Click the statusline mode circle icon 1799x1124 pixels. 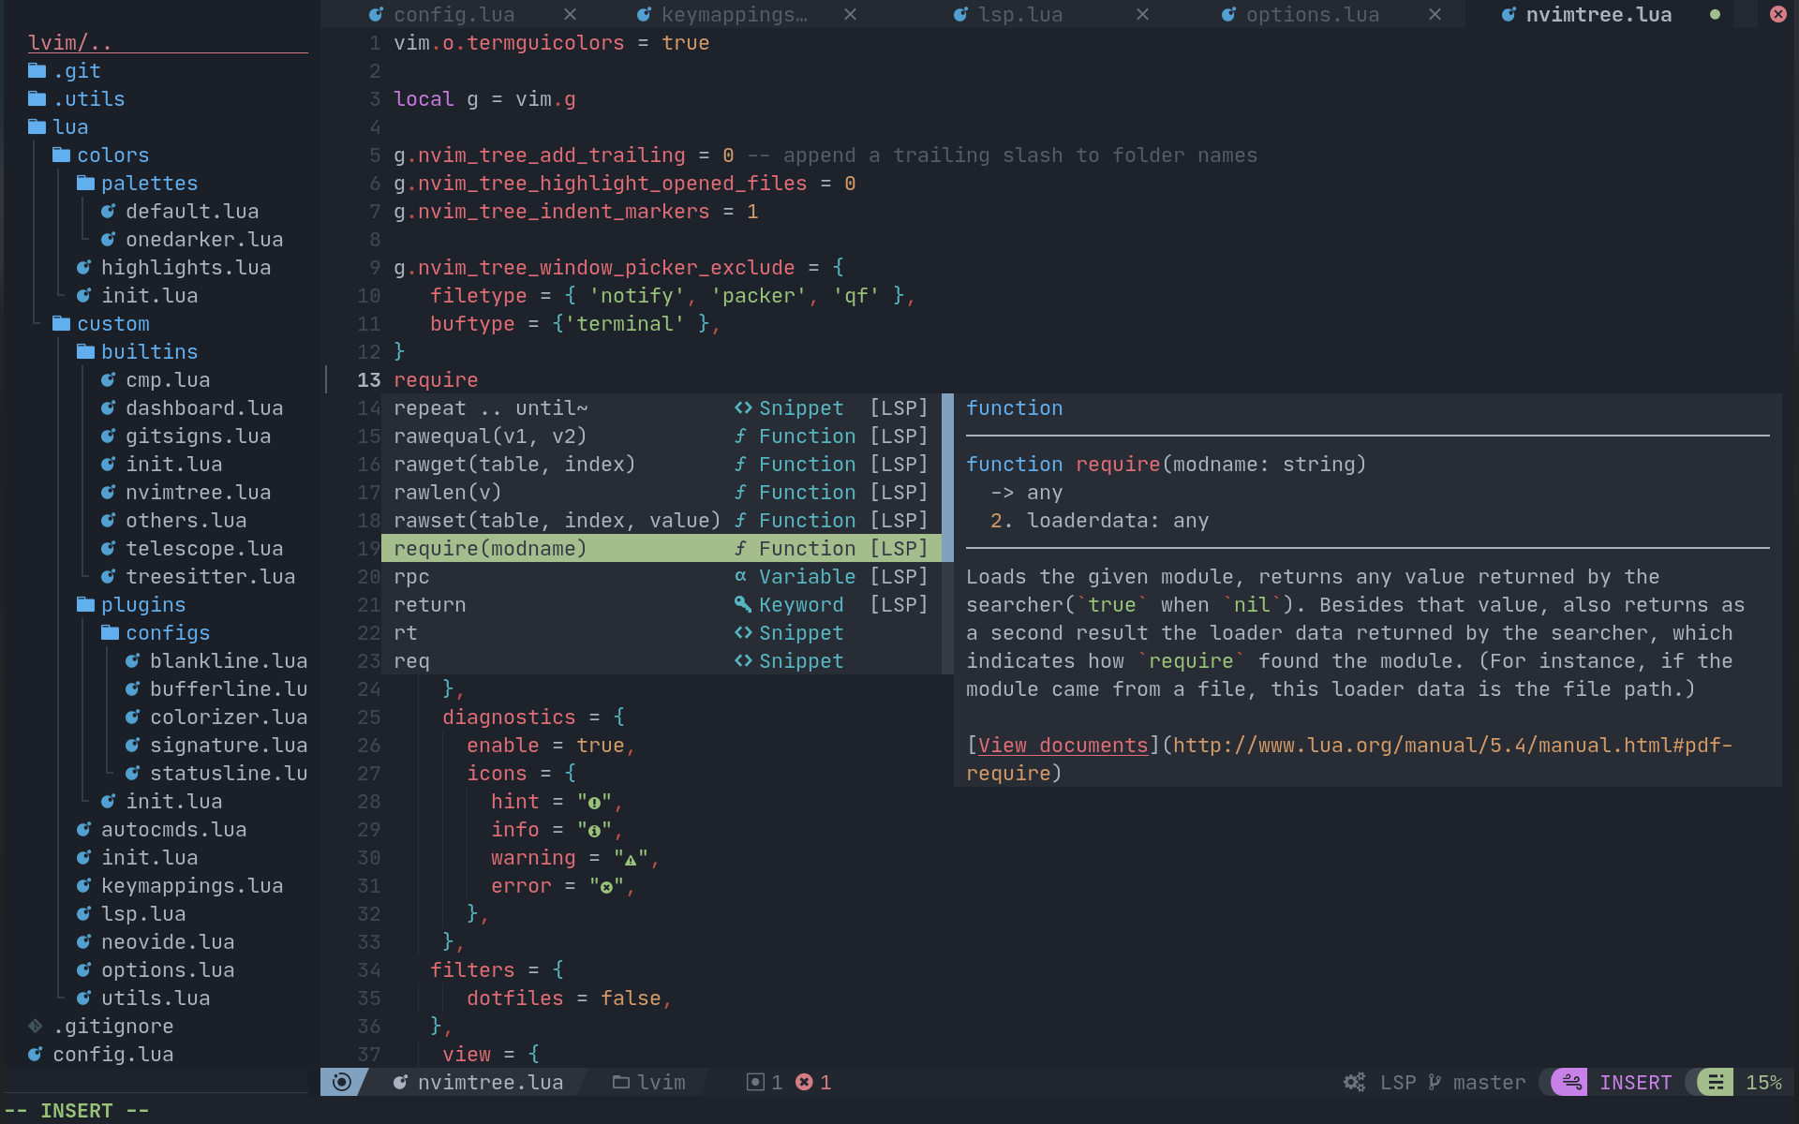[x=342, y=1083]
